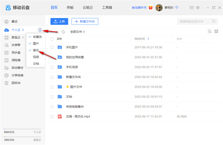Viewport: 223px width, 145px height.
Task: Expand the 家庭云 chevron
Action: click(23, 38)
